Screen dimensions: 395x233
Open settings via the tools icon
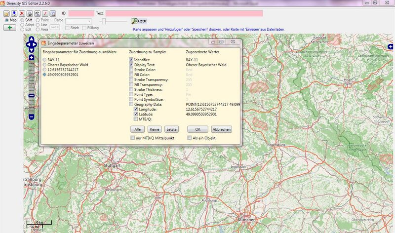(x=38, y=13)
